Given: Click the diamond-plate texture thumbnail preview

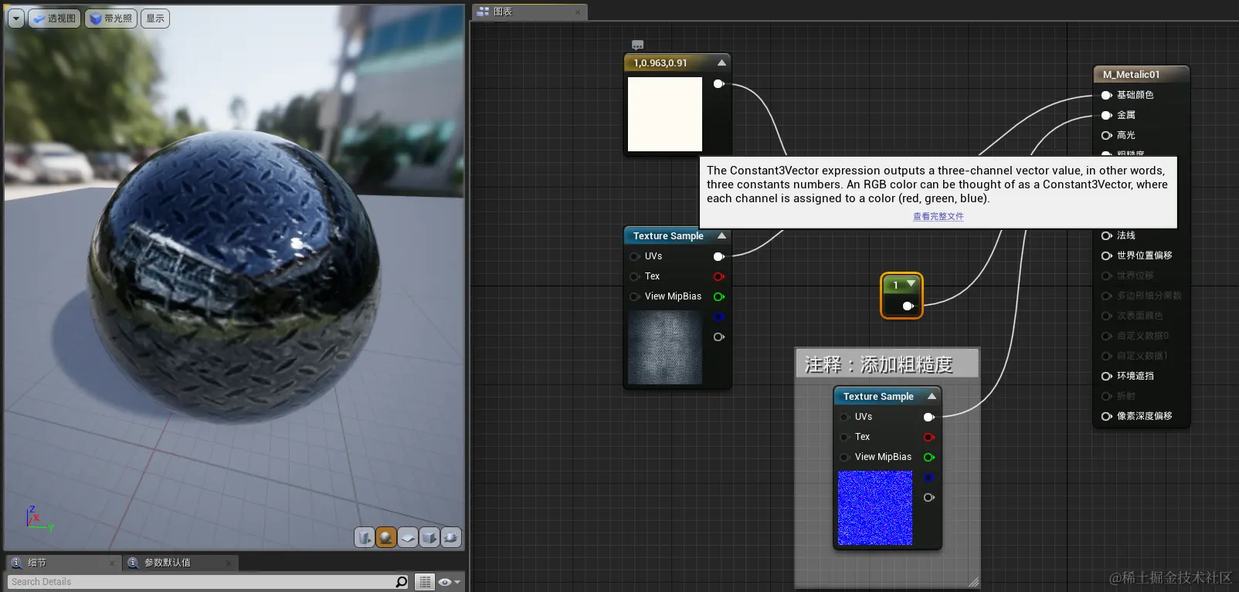Looking at the screenshot, I should pos(665,347).
